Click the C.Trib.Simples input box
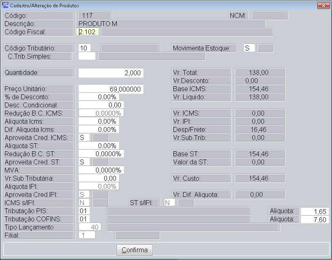This screenshot has width=332, height=260. coord(87,56)
